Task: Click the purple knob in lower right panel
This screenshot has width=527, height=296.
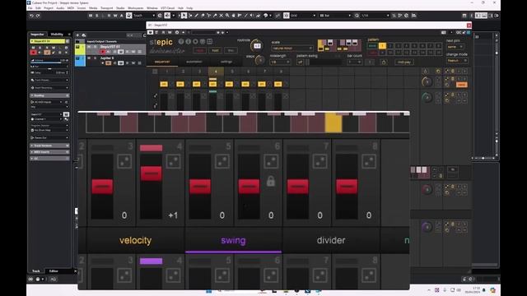Action: (427, 227)
